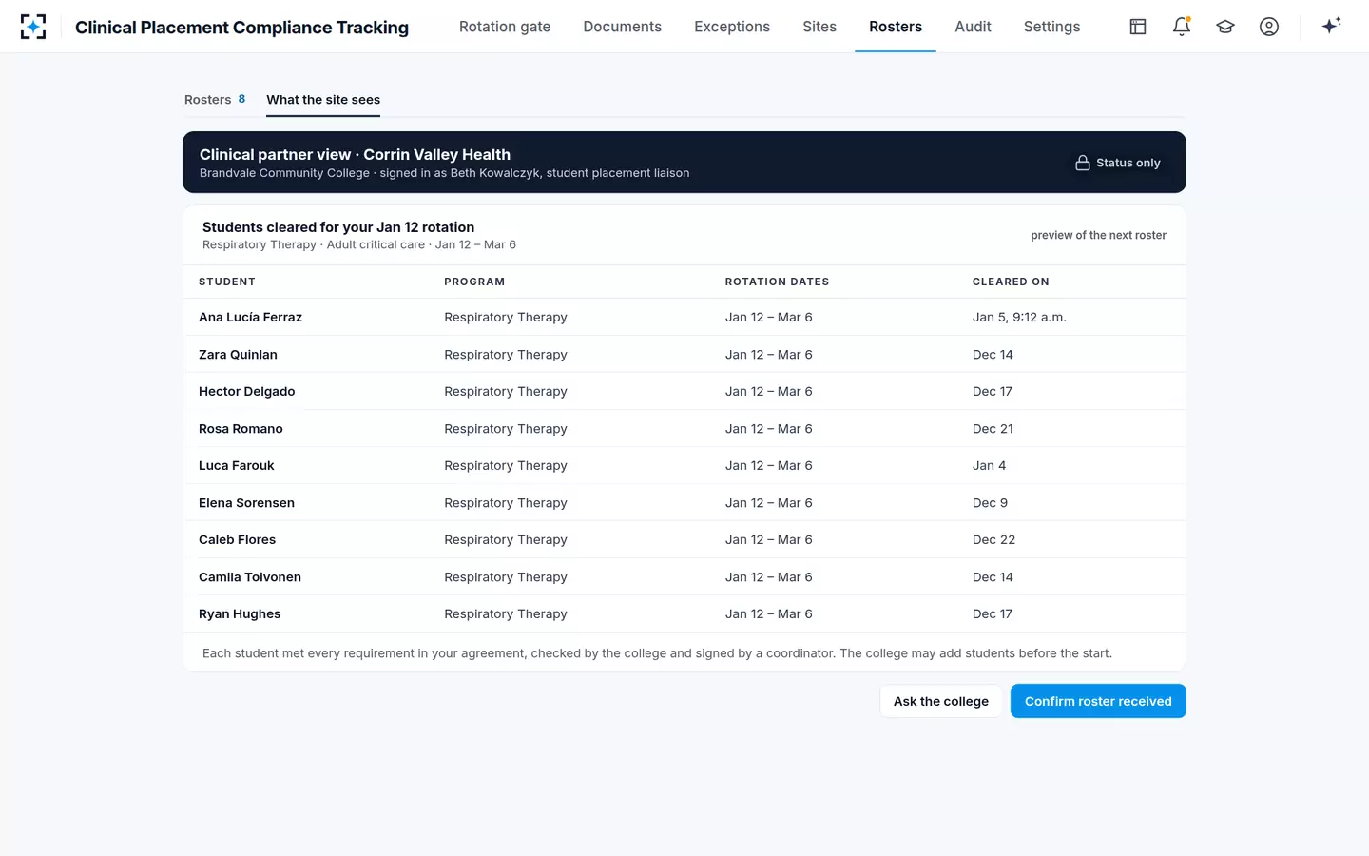The height and width of the screenshot is (856, 1369).
Task: Click the Status only lock badge
Action: [x=1118, y=163]
